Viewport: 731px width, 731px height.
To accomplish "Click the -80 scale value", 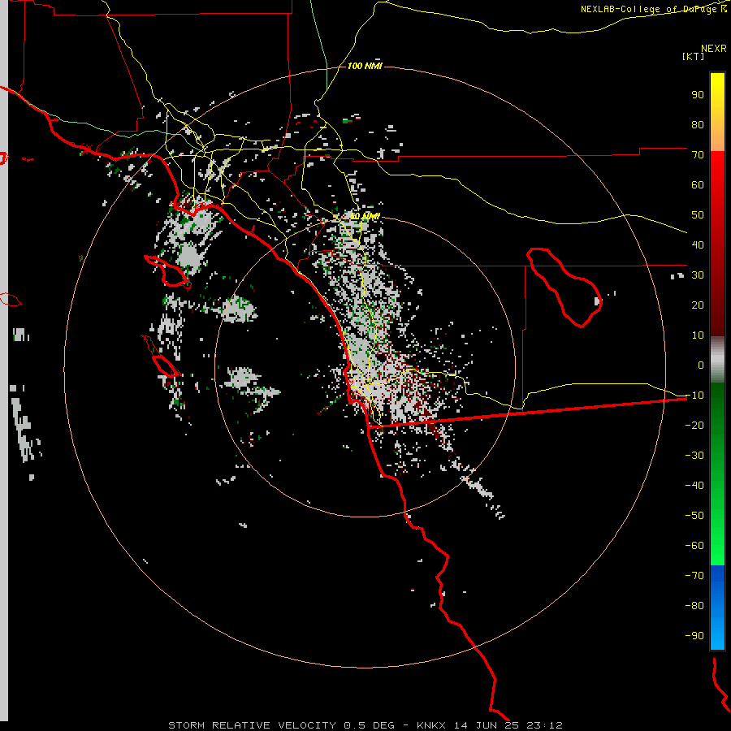I will point(694,606).
